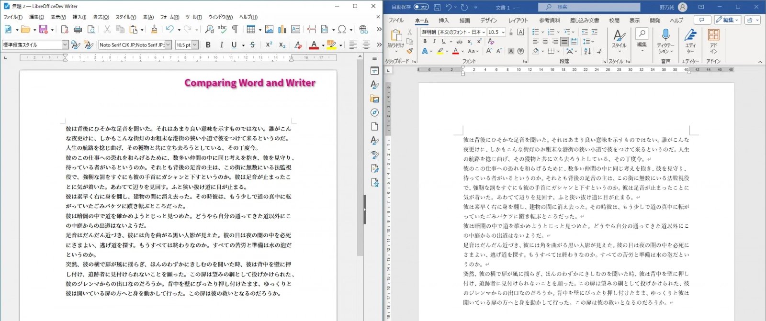The image size is (766, 321).
Task: Open Word's ファイル (File) backstage
Action: point(396,20)
